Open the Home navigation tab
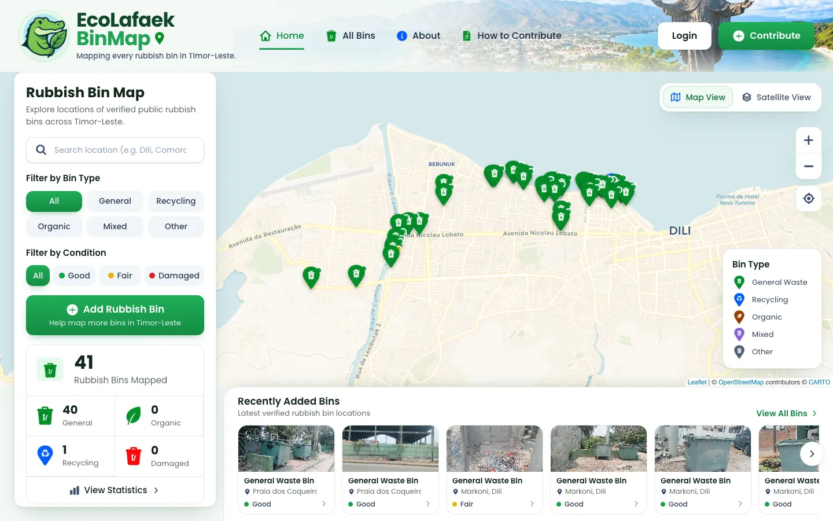The width and height of the screenshot is (833, 521). [x=282, y=36]
